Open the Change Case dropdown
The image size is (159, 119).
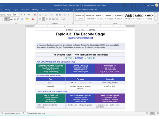tap(30, 15)
